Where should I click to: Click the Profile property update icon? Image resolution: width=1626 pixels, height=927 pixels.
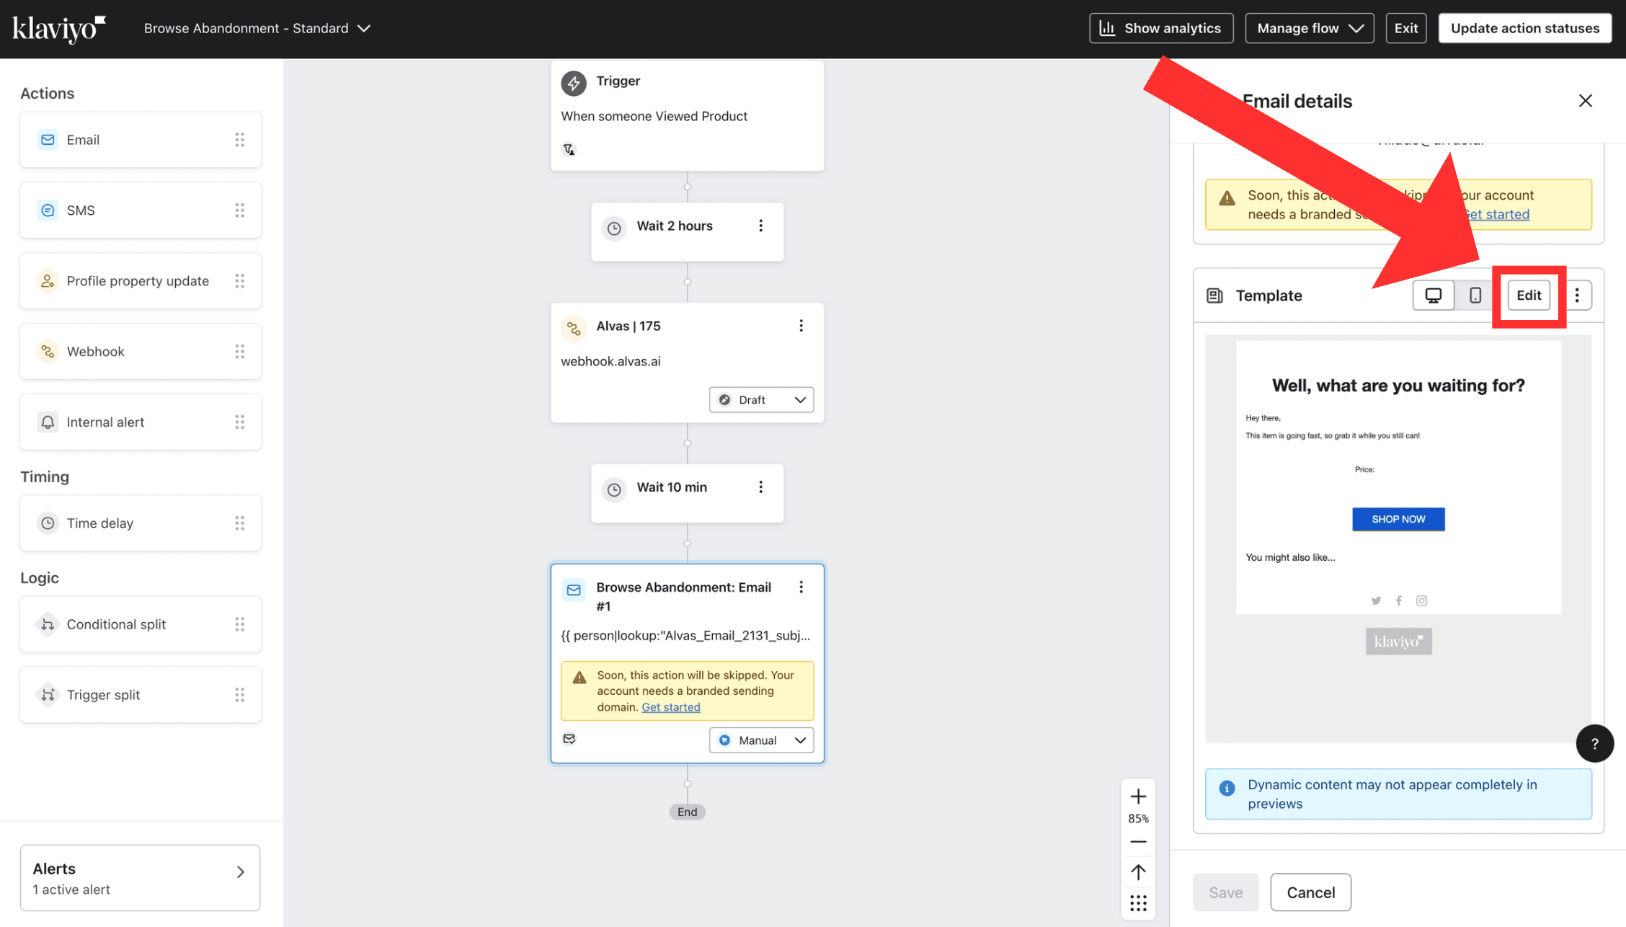(48, 281)
